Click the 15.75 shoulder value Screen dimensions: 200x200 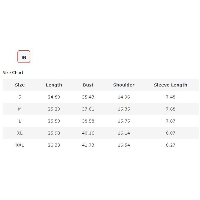click(124, 121)
